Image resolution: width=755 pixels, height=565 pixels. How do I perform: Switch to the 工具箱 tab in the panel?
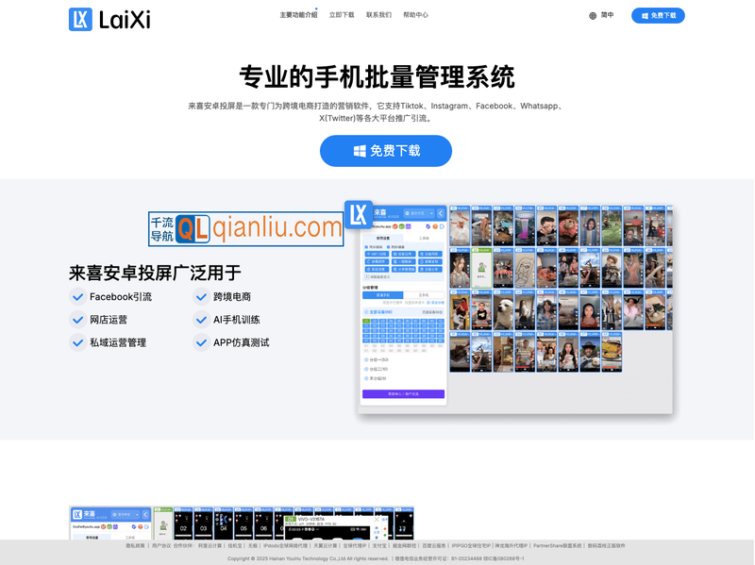click(424, 236)
